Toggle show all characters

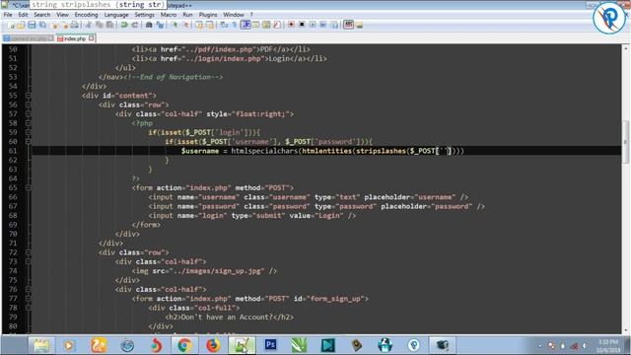pyautogui.click(x=235, y=25)
